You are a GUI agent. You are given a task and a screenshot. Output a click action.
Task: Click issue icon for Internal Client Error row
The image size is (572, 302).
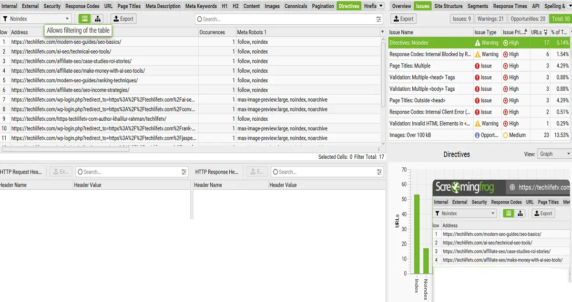coord(478,112)
